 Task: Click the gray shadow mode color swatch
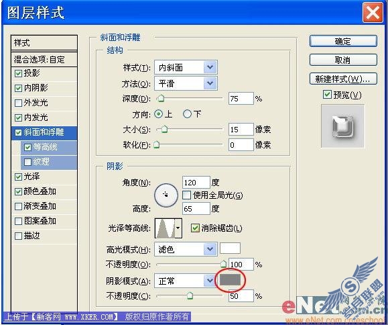(x=230, y=279)
